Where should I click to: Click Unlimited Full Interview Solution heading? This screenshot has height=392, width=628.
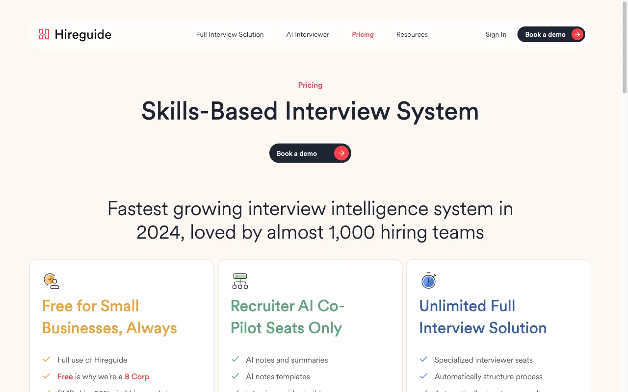pos(483,317)
